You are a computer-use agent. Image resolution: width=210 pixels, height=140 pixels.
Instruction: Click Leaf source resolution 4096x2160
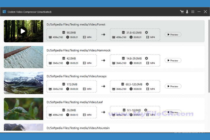(x=58, y=115)
